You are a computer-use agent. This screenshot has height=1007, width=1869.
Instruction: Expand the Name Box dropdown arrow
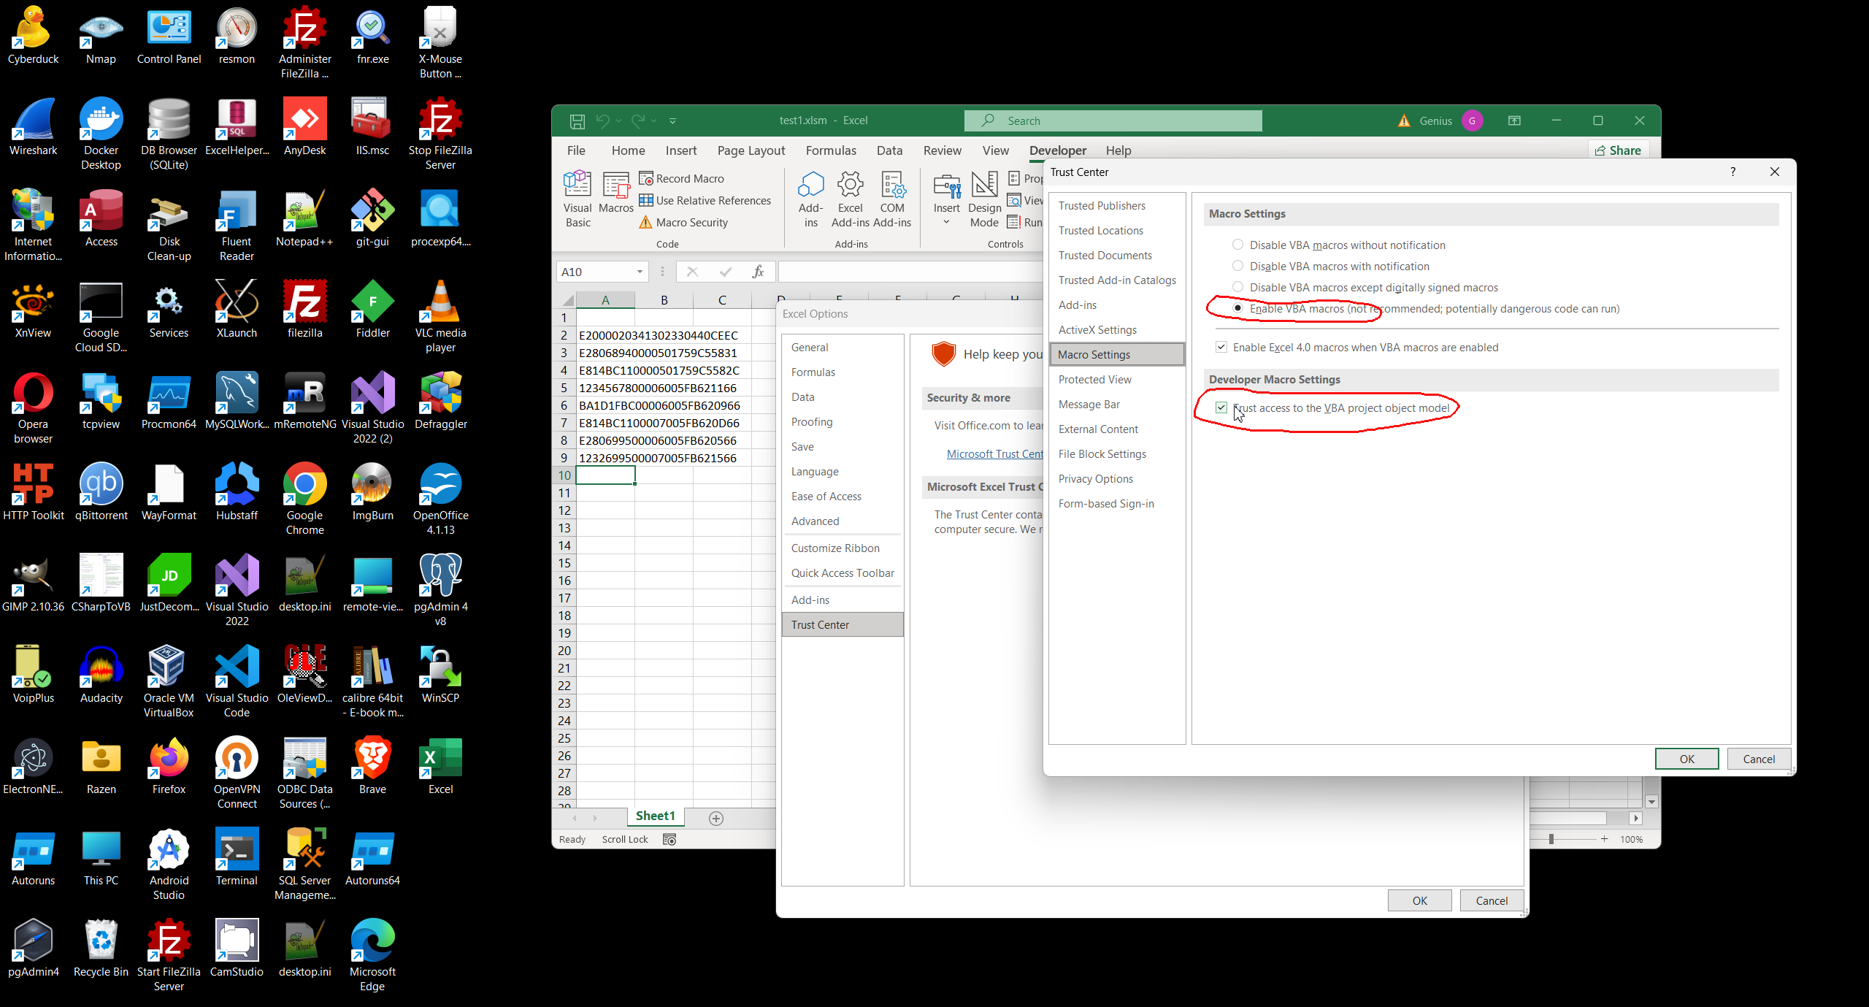(x=640, y=272)
